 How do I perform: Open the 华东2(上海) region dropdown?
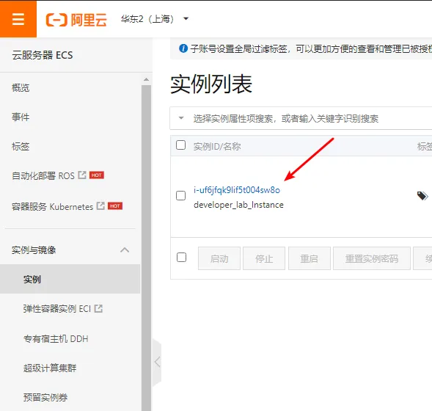point(155,19)
